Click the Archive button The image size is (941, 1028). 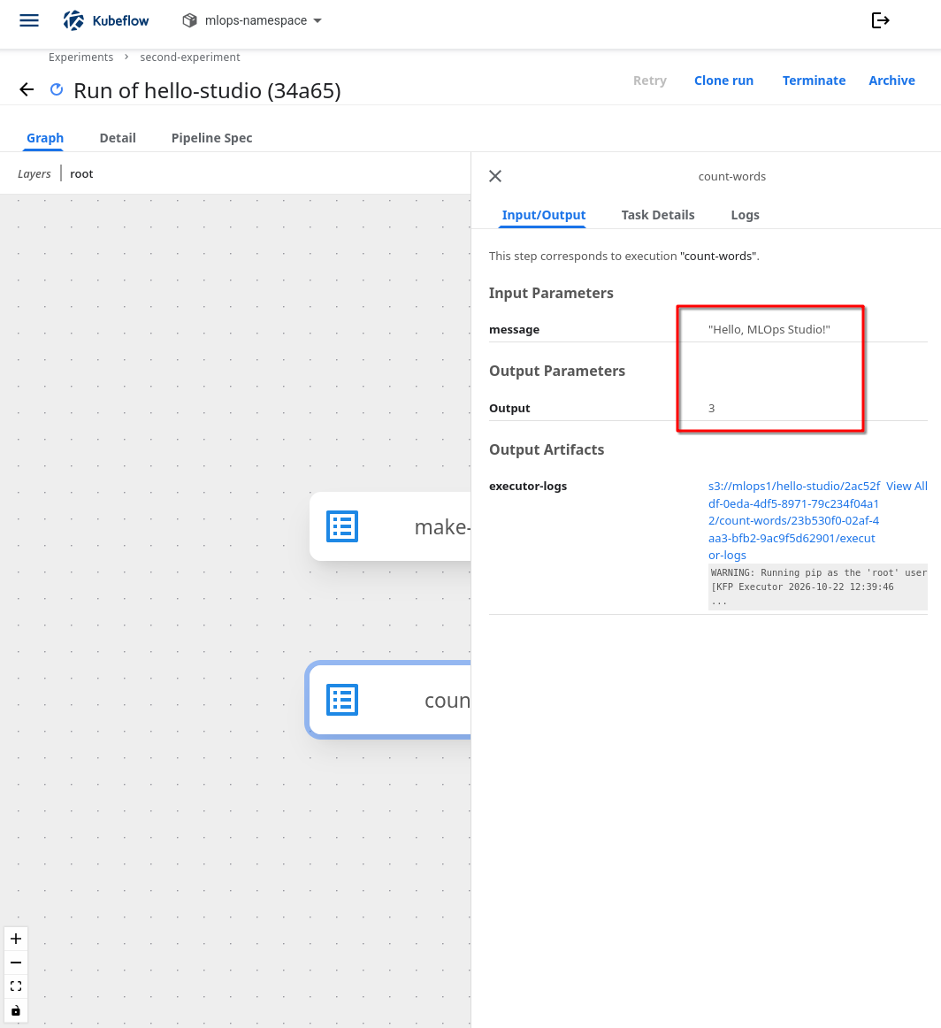891,81
